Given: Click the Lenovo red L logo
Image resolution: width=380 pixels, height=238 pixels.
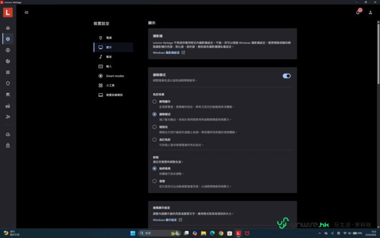Looking at the screenshot, I should tap(8, 13).
